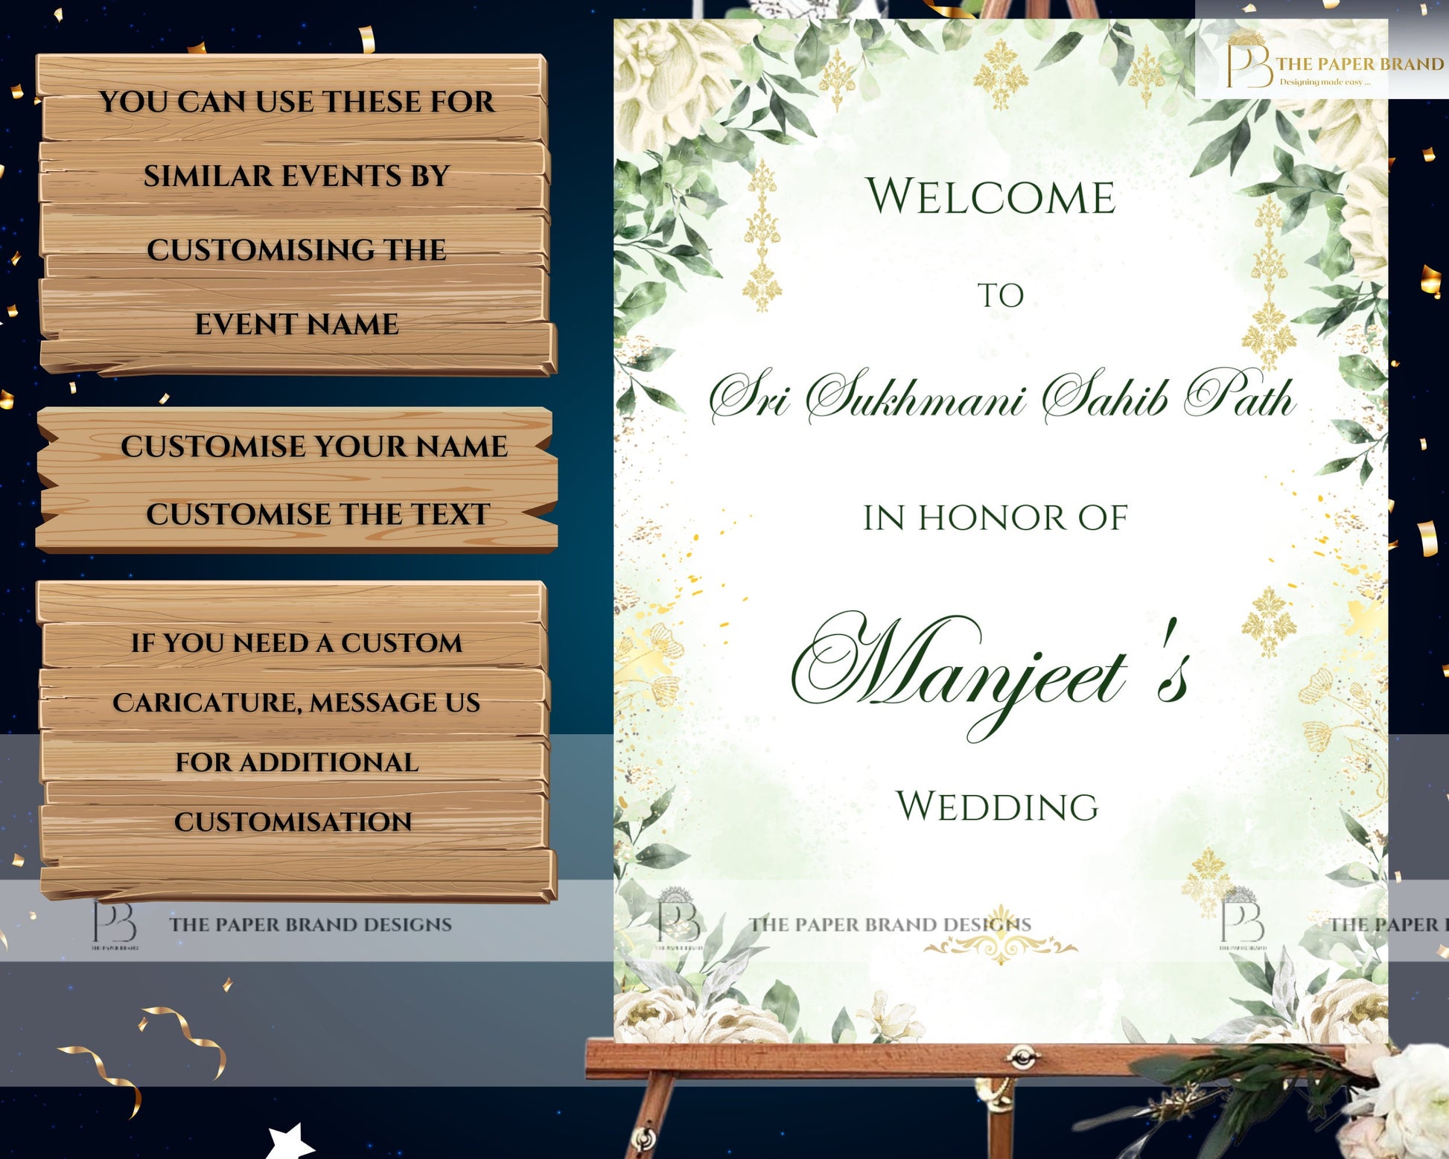Select 'Sri Sukhmani Sahib Path' script text
The image size is (1449, 1159).
[1001, 398]
